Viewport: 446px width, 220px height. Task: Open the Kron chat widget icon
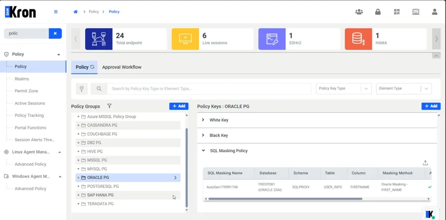click(x=430, y=213)
